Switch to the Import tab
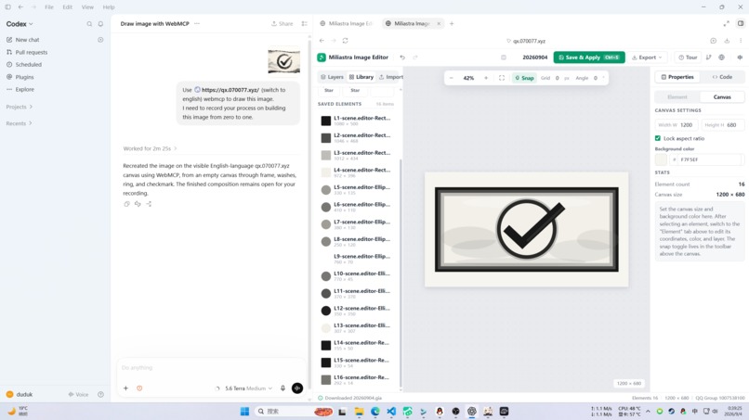 pyautogui.click(x=390, y=77)
